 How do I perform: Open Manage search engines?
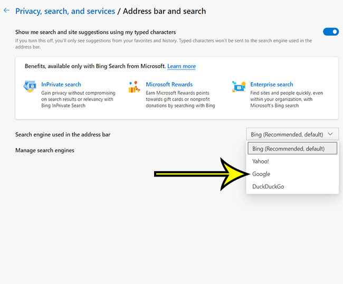click(x=45, y=150)
